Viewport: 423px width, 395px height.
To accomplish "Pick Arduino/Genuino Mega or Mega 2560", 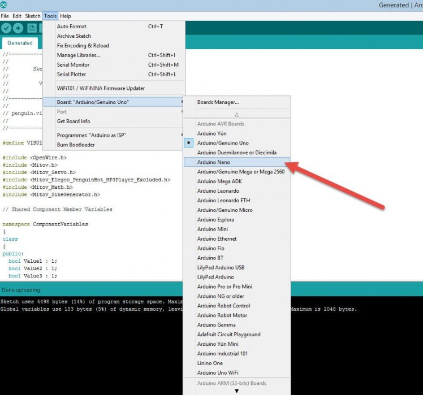I will point(240,172).
